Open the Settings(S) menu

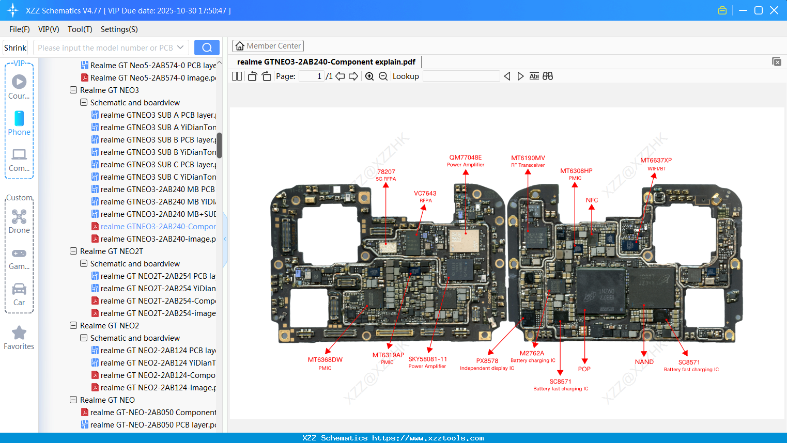(x=119, y=29)
